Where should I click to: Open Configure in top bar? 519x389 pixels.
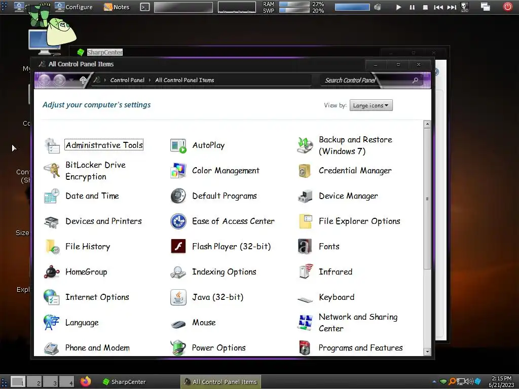74,7
